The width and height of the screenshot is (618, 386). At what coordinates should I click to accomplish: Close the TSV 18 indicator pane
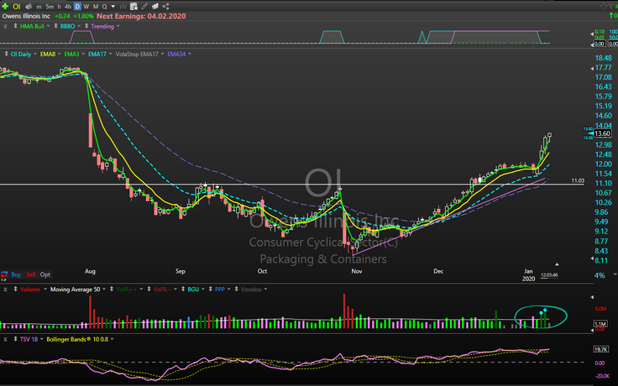pos(5,339)
